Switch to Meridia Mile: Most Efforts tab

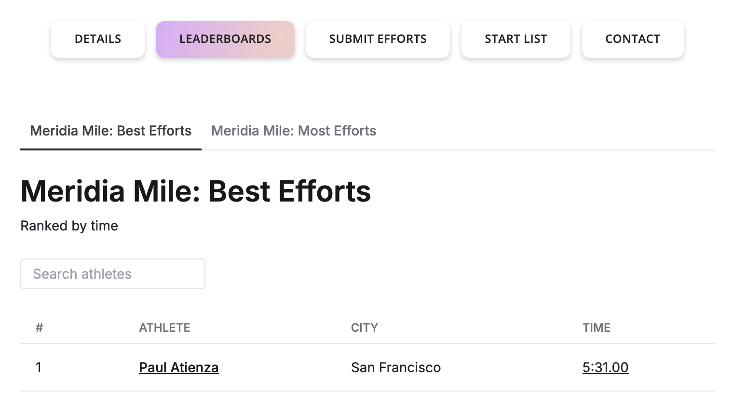pos(293,131)
